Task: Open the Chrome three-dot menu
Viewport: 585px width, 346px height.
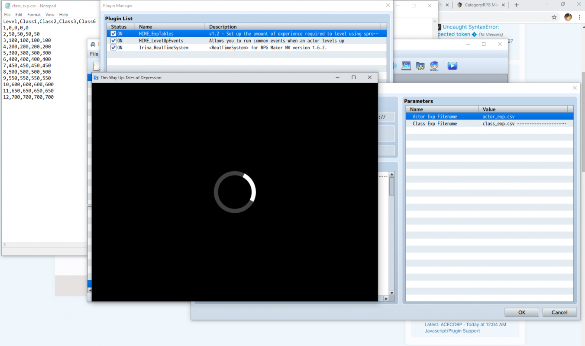Action: [x=580, y=17]
